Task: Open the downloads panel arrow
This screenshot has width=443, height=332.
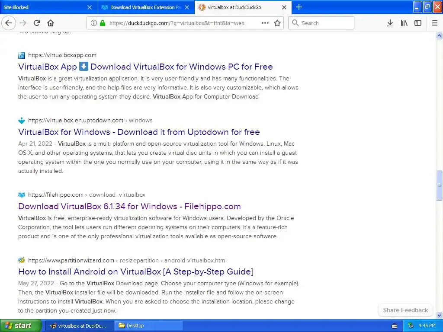Action: click(x=390, y=23)
